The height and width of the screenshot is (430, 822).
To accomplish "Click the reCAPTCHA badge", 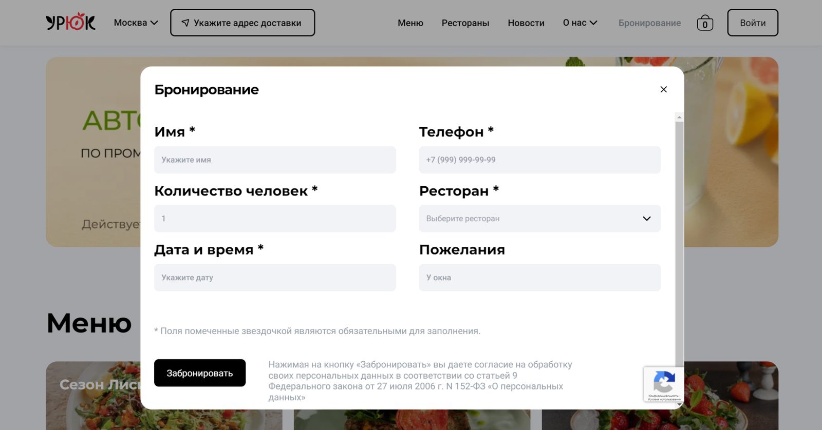I will (x=664, y=384).
